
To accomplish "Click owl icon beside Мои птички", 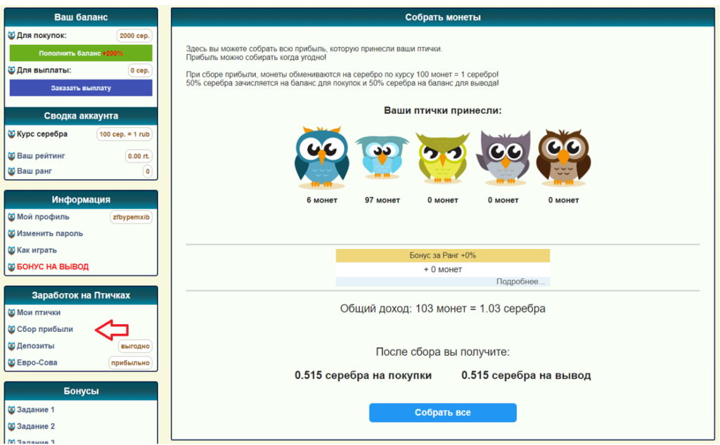I will pos(11,313).
